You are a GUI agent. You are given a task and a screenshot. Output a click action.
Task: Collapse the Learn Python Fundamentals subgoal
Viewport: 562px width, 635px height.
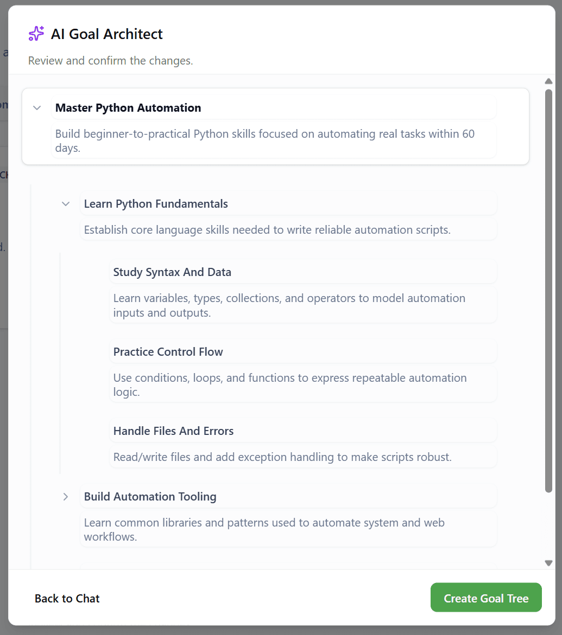(x=66, y=204)
